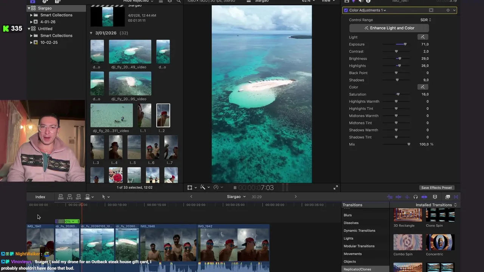
Task: Select the Blurs transitions category
Action: point(347,215)
